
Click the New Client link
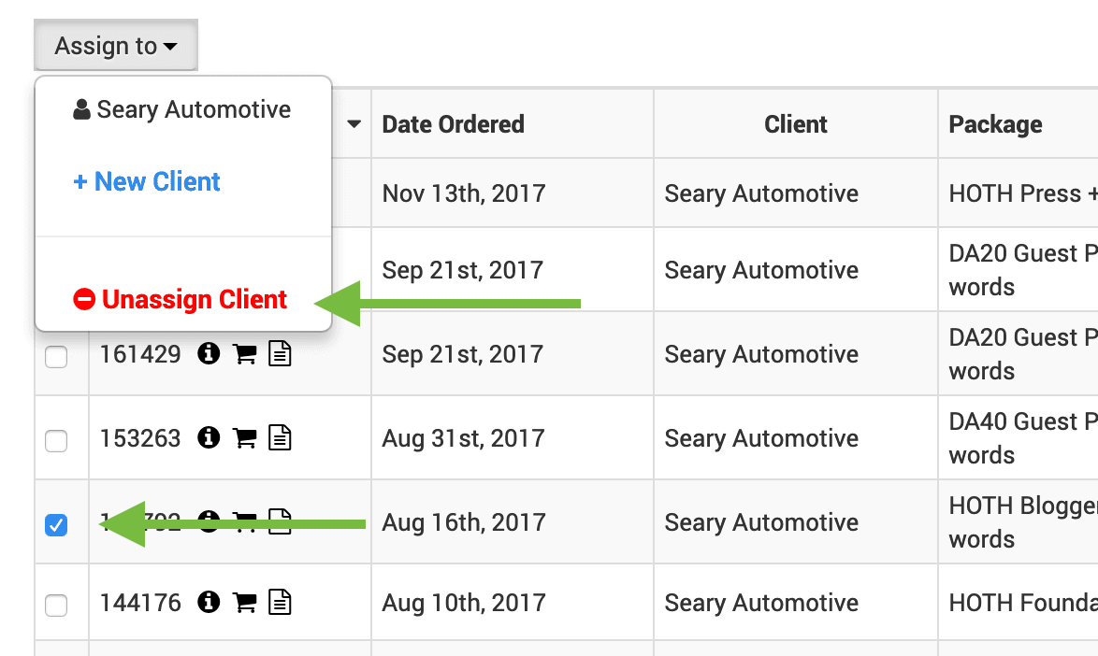click(x=146, y=181)
